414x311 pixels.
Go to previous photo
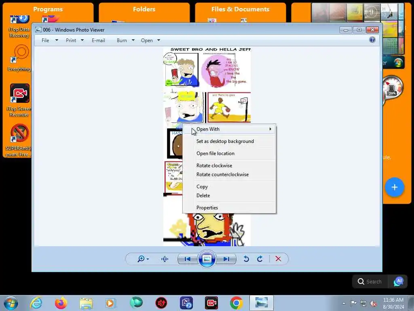coord(188,259)
